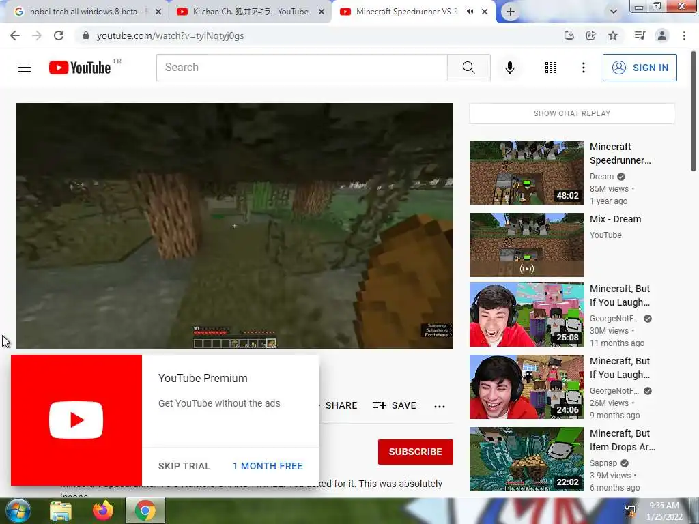The height and width of the screenshot is (524, 699).
Task: Open the Mix - Dream playlist thumbnail
Action: (x=526, y=245)
